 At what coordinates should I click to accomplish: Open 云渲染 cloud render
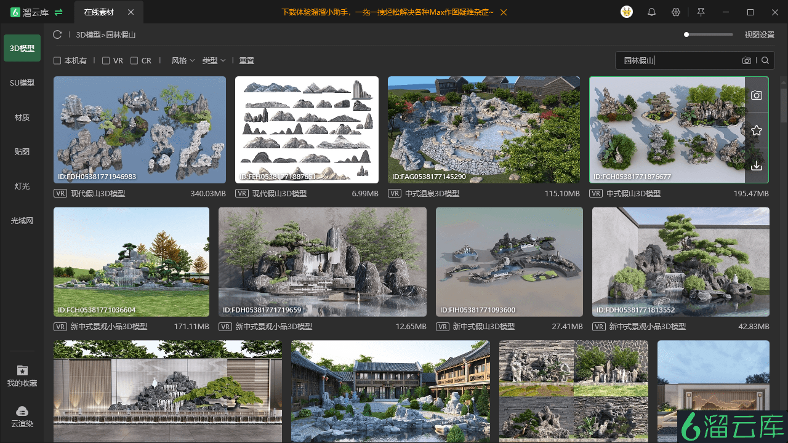click(x=22, y=417)
